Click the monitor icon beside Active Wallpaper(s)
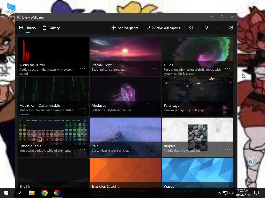The image size is (265, 198). point(148,28)
